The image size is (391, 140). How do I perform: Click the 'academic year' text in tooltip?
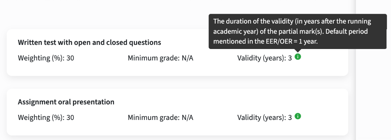230,32
